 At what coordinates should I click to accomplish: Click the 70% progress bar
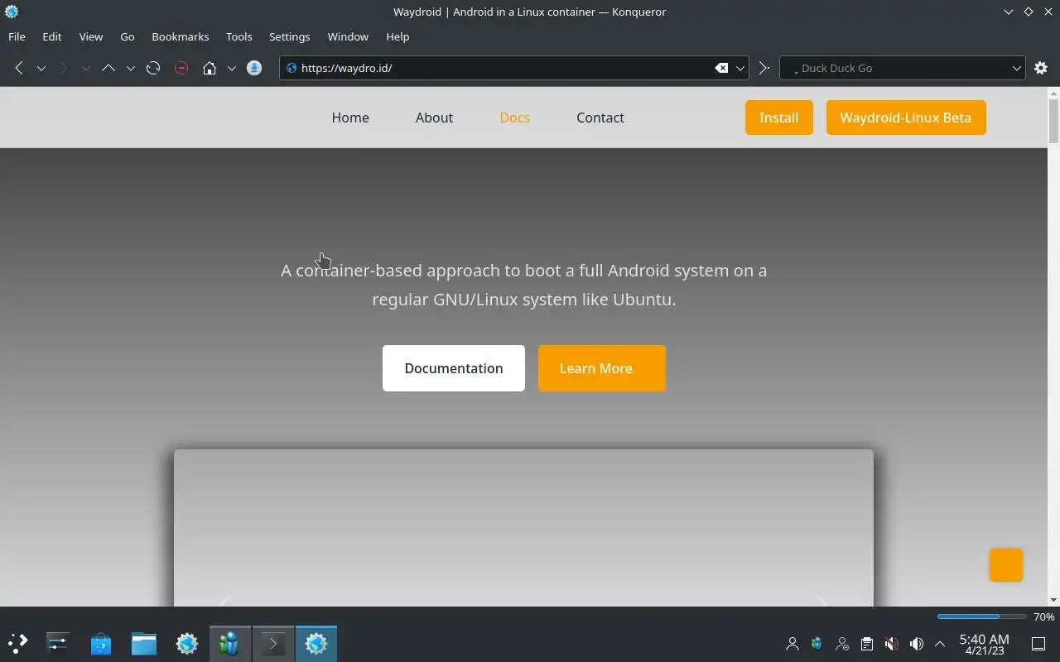pyautogui.click(x=981, y=616)
